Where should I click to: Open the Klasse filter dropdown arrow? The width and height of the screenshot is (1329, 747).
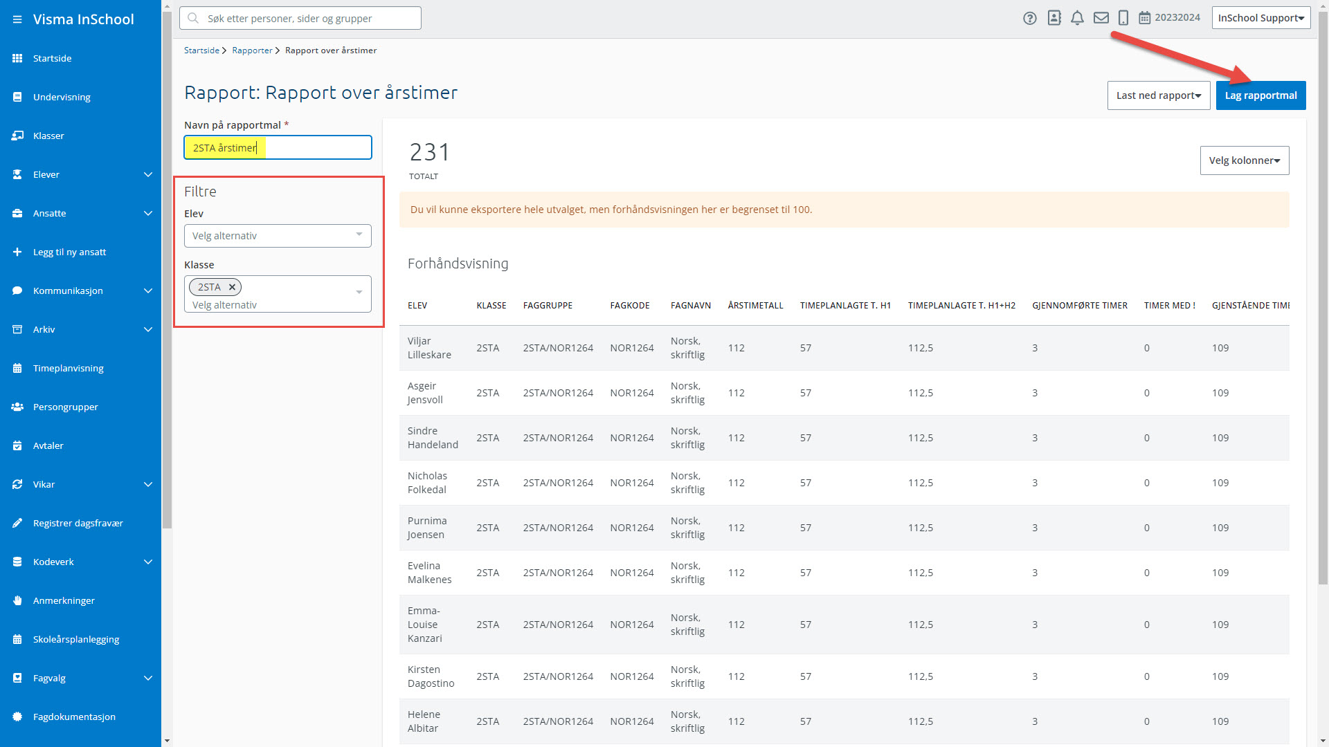[x=359, y=293]
